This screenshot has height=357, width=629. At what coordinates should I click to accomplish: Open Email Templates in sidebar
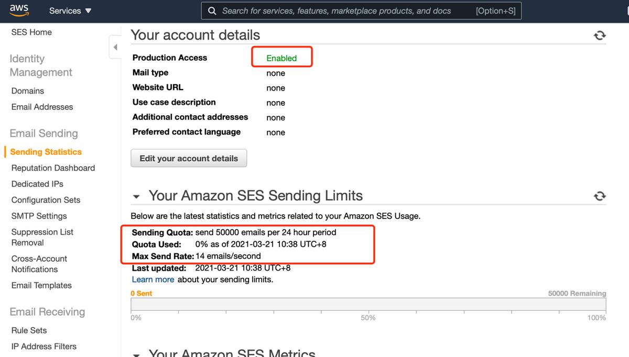(x=41, y=285)
